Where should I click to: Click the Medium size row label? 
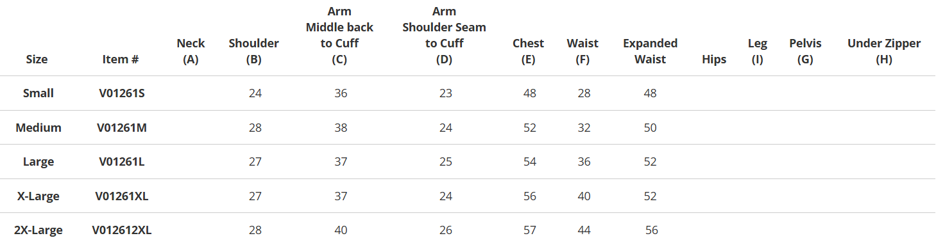(38, 128)
